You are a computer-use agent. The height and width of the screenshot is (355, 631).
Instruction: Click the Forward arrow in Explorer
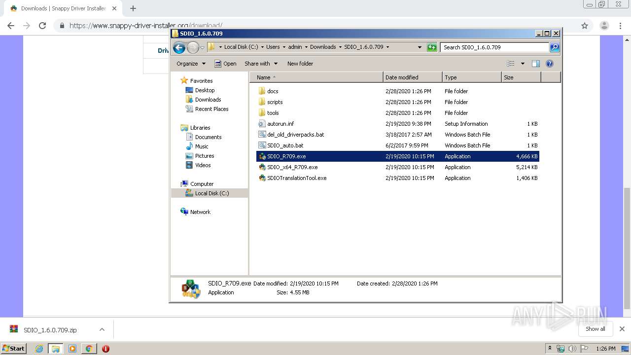click(193, 47)
